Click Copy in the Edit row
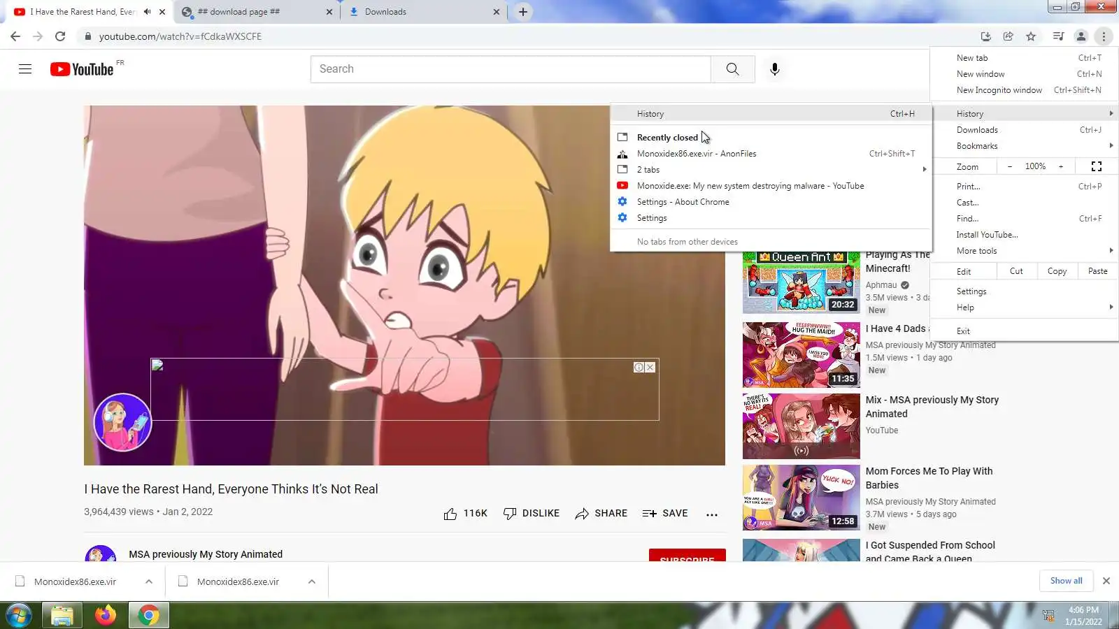Viewport: 1119px width, 629px height. [1057, 271]
